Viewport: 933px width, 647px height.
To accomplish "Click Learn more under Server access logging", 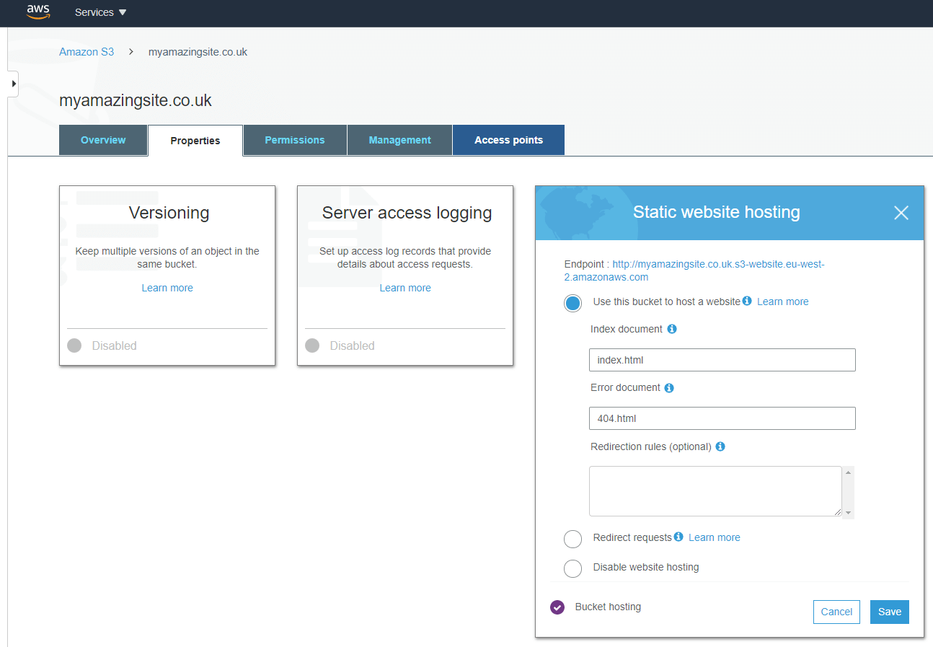I will click(x=405, y=288).
